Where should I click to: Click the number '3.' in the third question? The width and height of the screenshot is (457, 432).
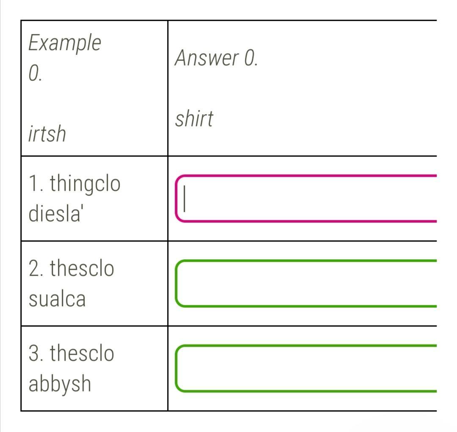pyautogui.click(x=37, y=354)
